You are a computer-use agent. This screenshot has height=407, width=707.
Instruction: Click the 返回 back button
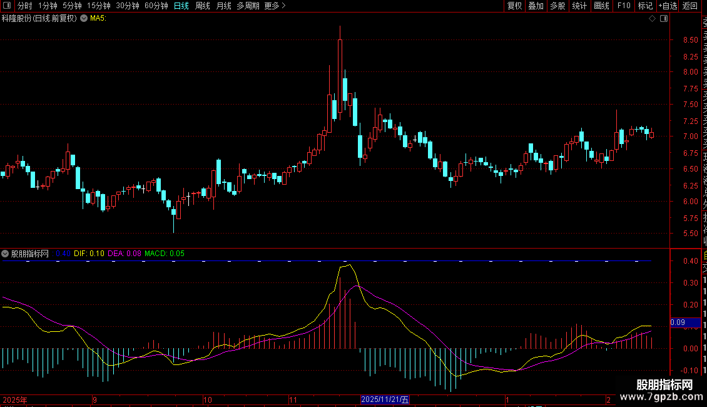(x=690, y=6)
